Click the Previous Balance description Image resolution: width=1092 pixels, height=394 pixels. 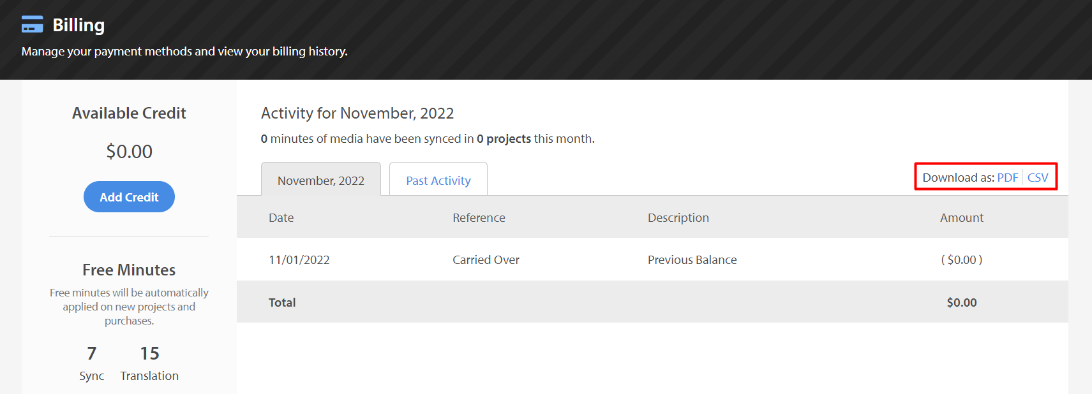[x=692, y=259]
